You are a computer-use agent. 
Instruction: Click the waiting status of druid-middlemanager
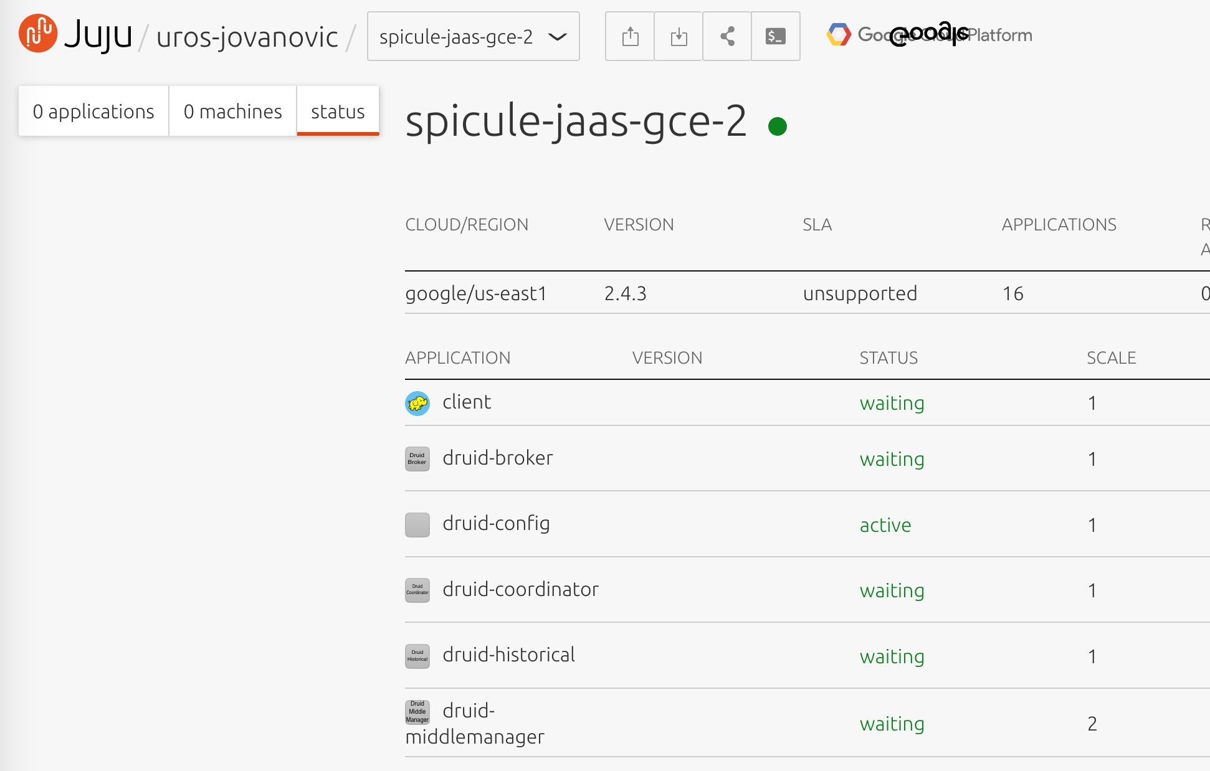click(892, 724)
